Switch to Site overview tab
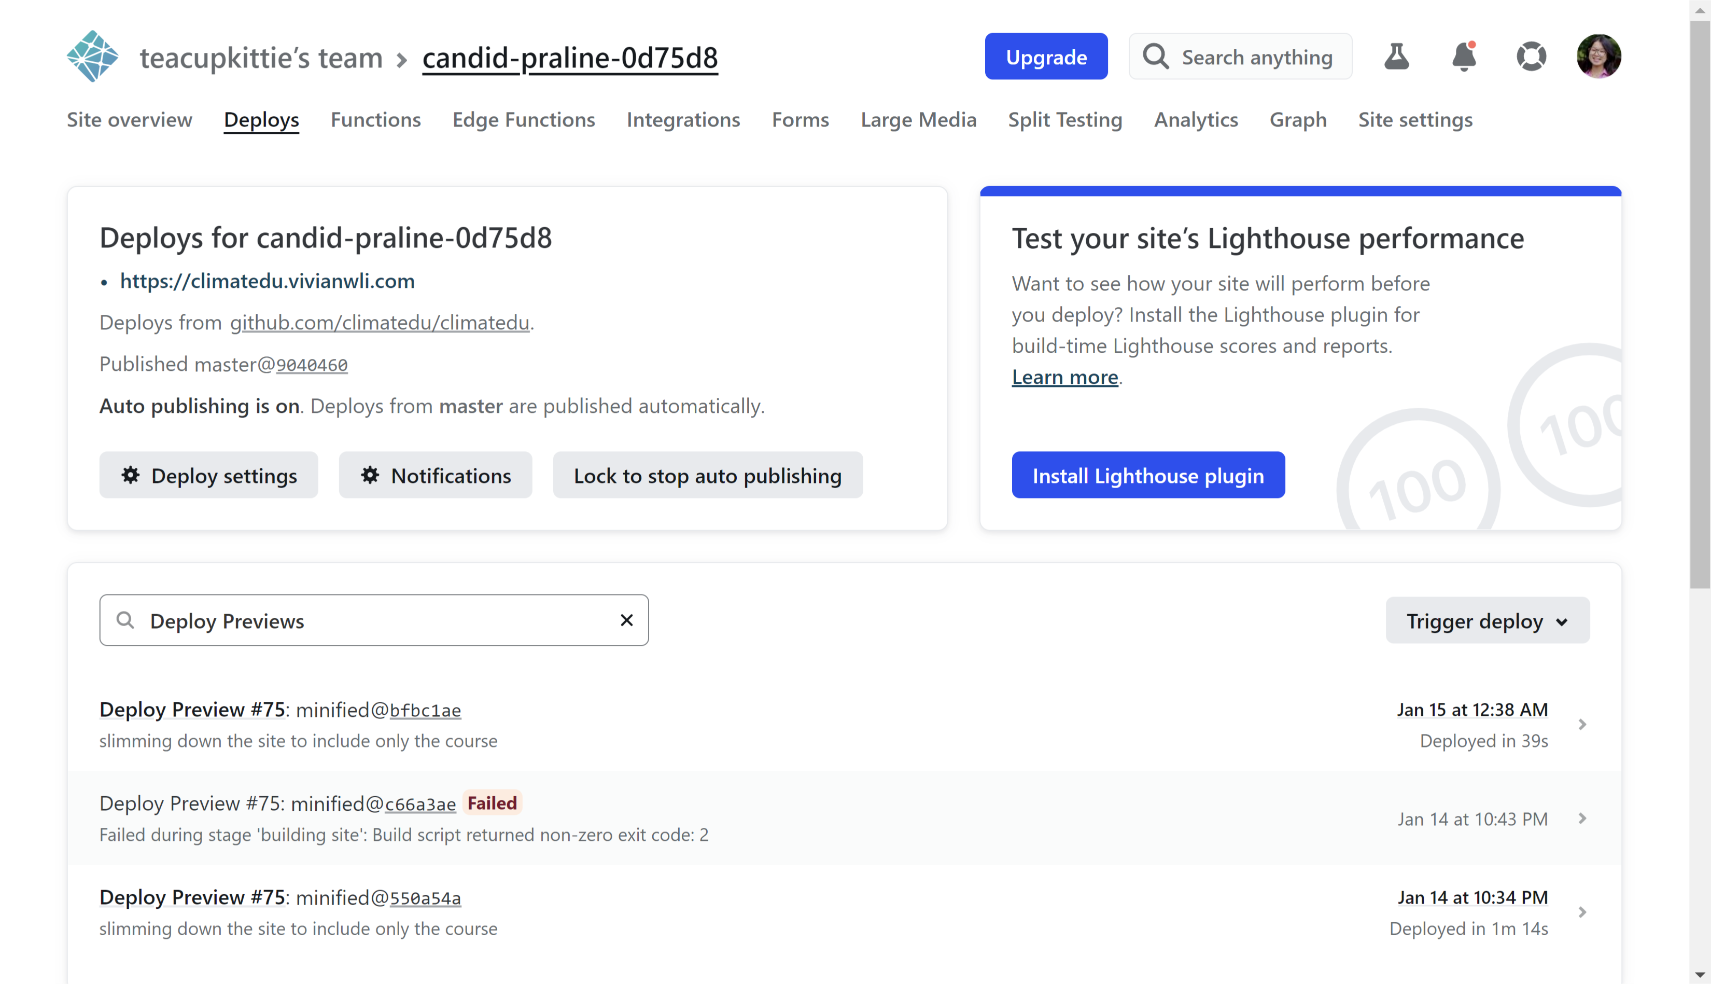Viewport: 1711px width, 984px height. 130,120
